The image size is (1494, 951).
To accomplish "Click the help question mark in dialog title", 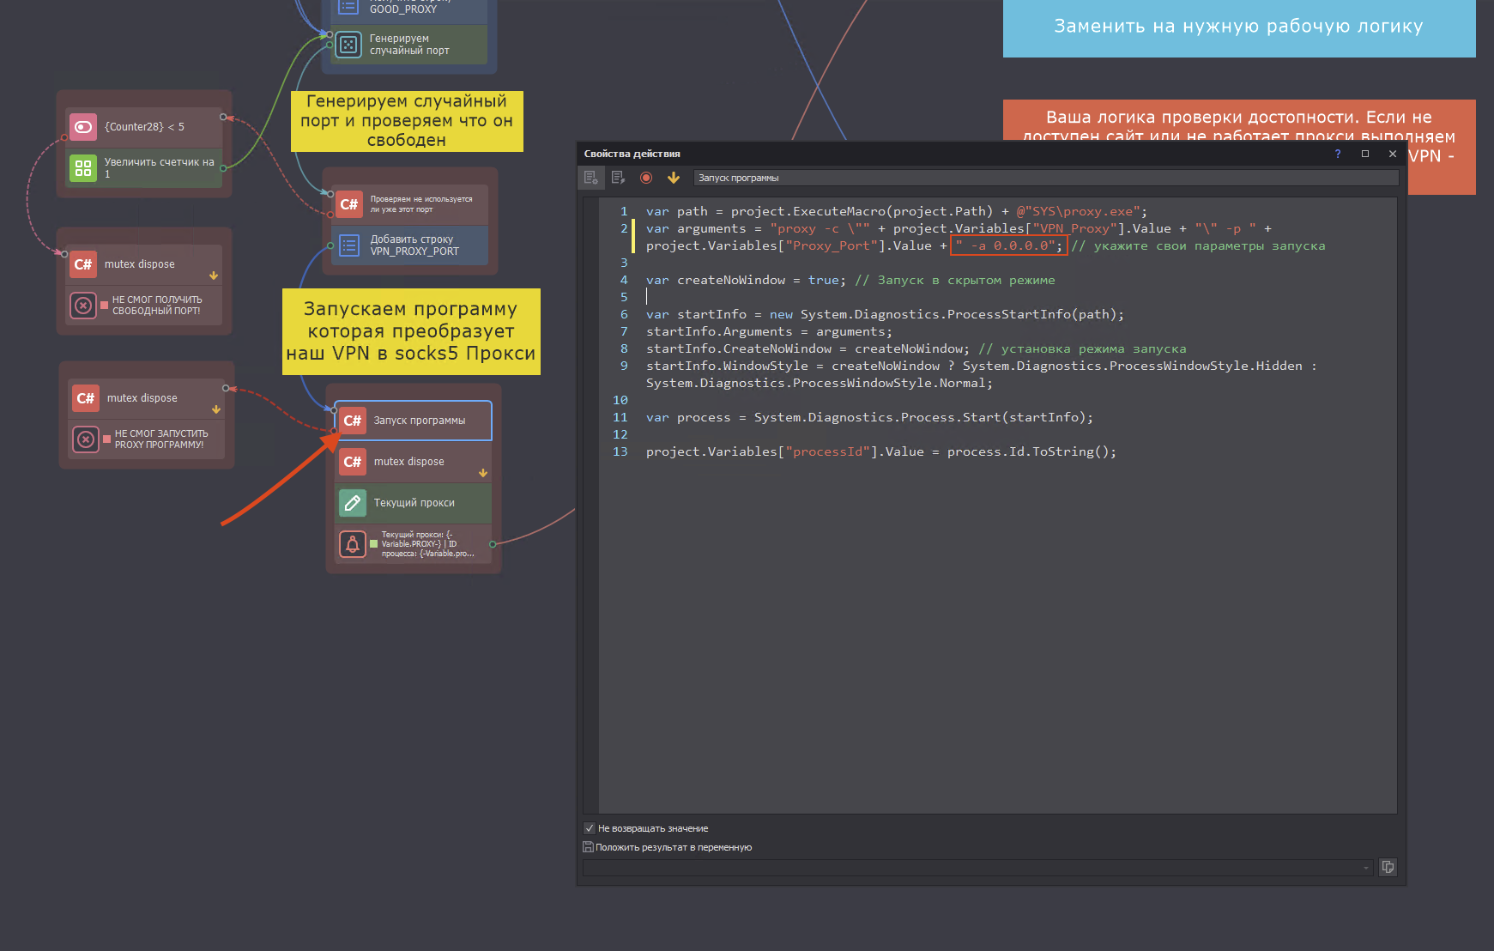I will pyautogui.click(x=1337, y=154).
